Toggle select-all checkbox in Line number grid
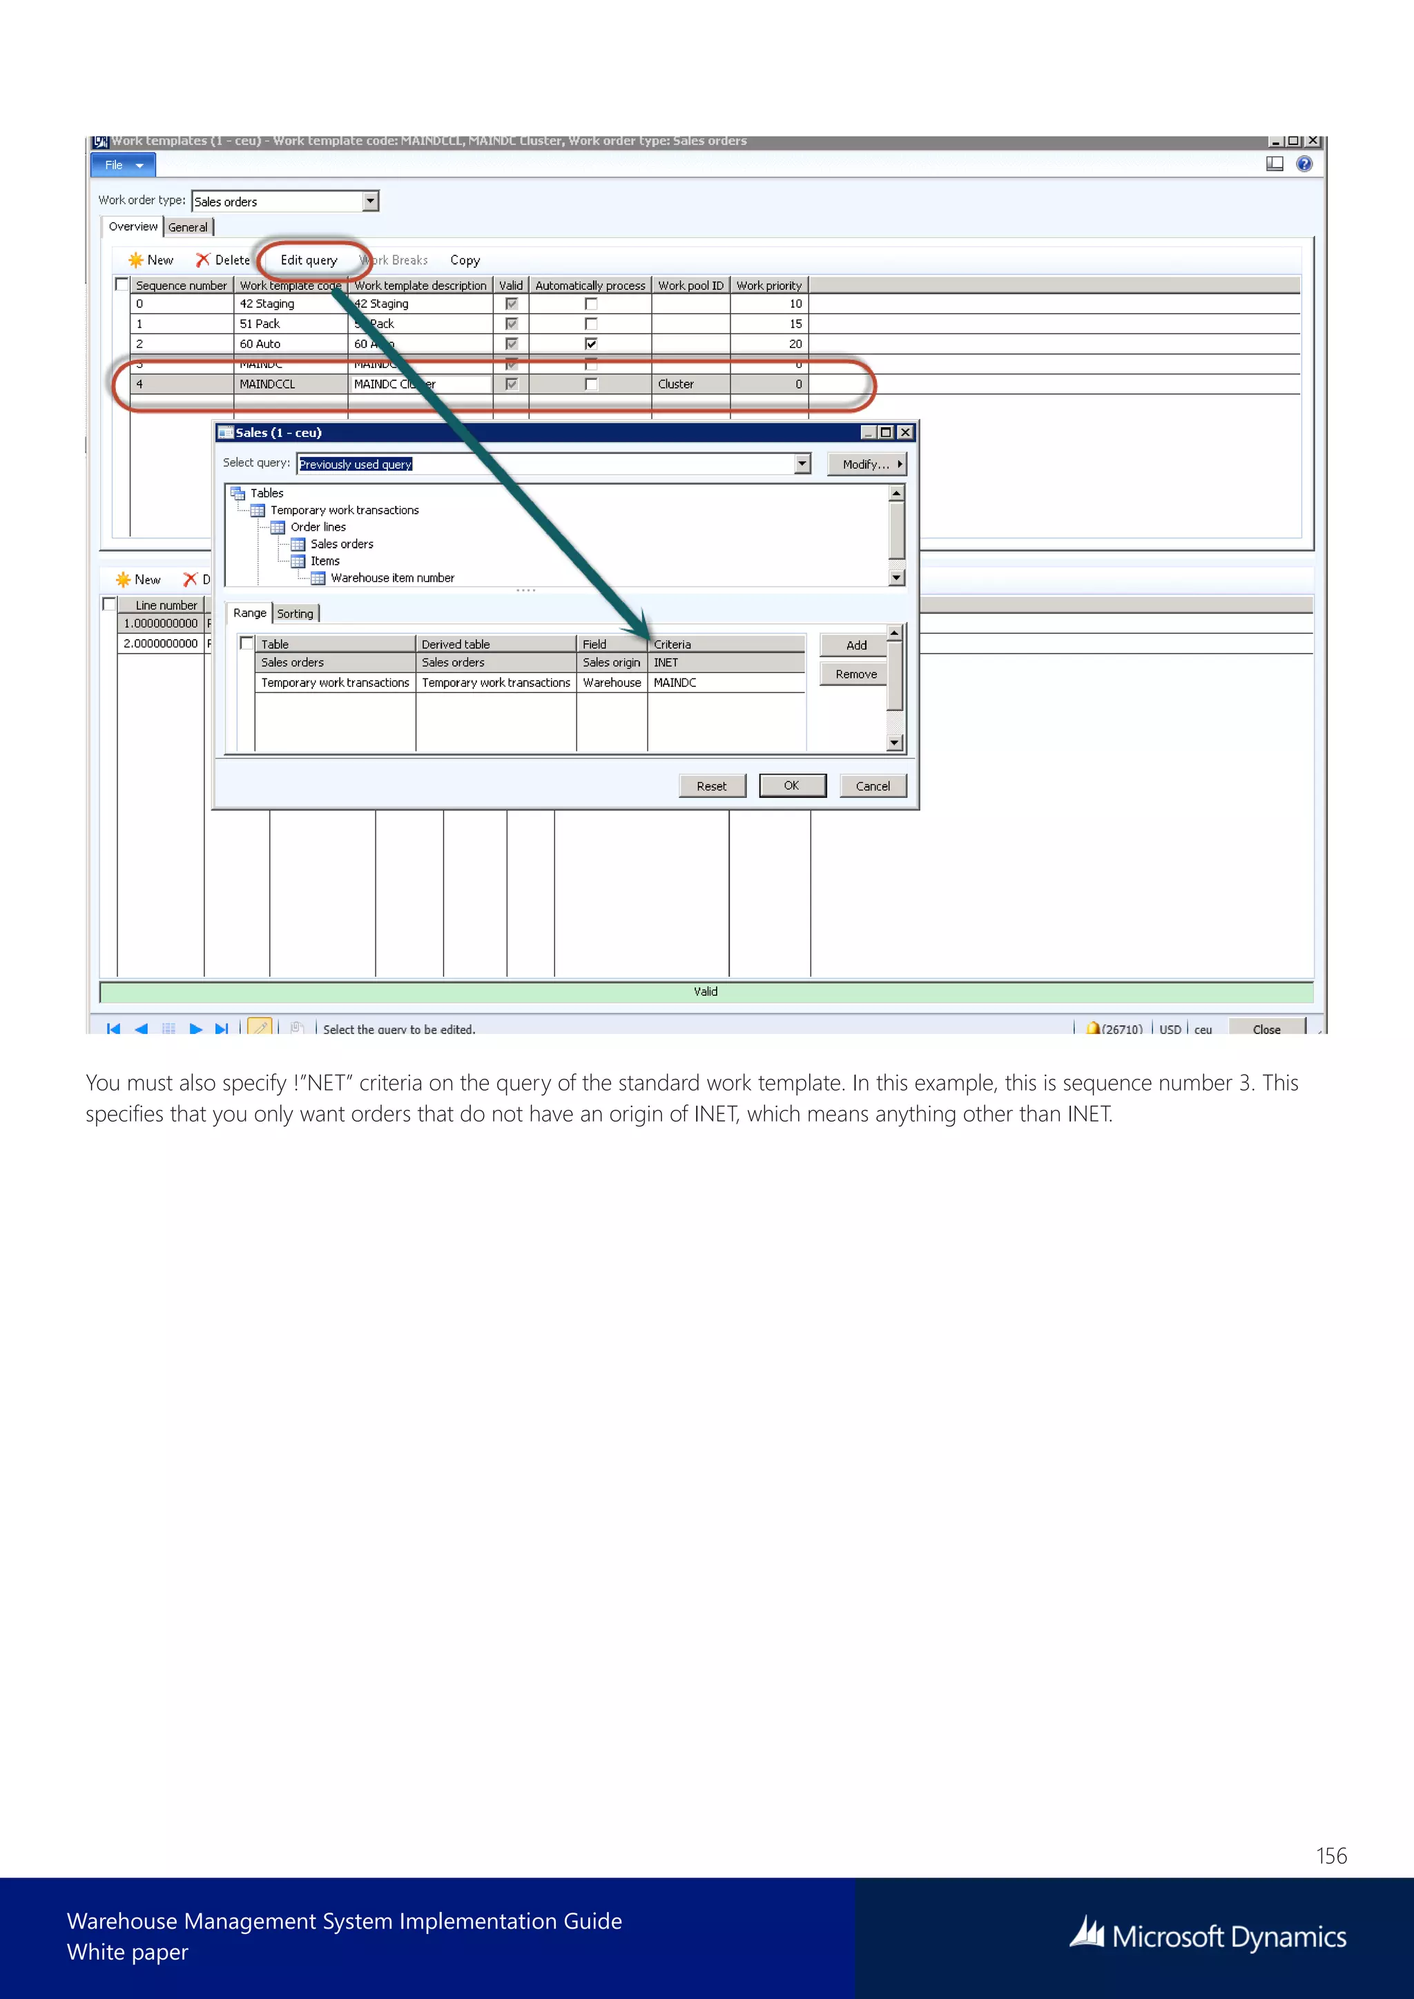Screen dimensions: 1414x1999 point(109,604)
